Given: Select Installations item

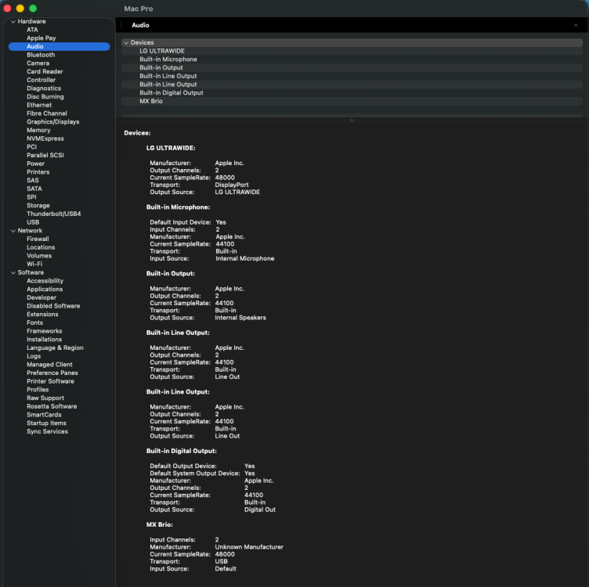Looking at the screenshot, I should click(44, 340).
